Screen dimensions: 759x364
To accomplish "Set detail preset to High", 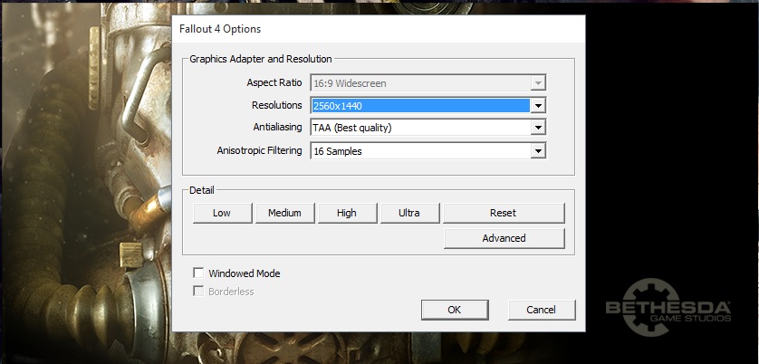I will click(x=347, y=213).
